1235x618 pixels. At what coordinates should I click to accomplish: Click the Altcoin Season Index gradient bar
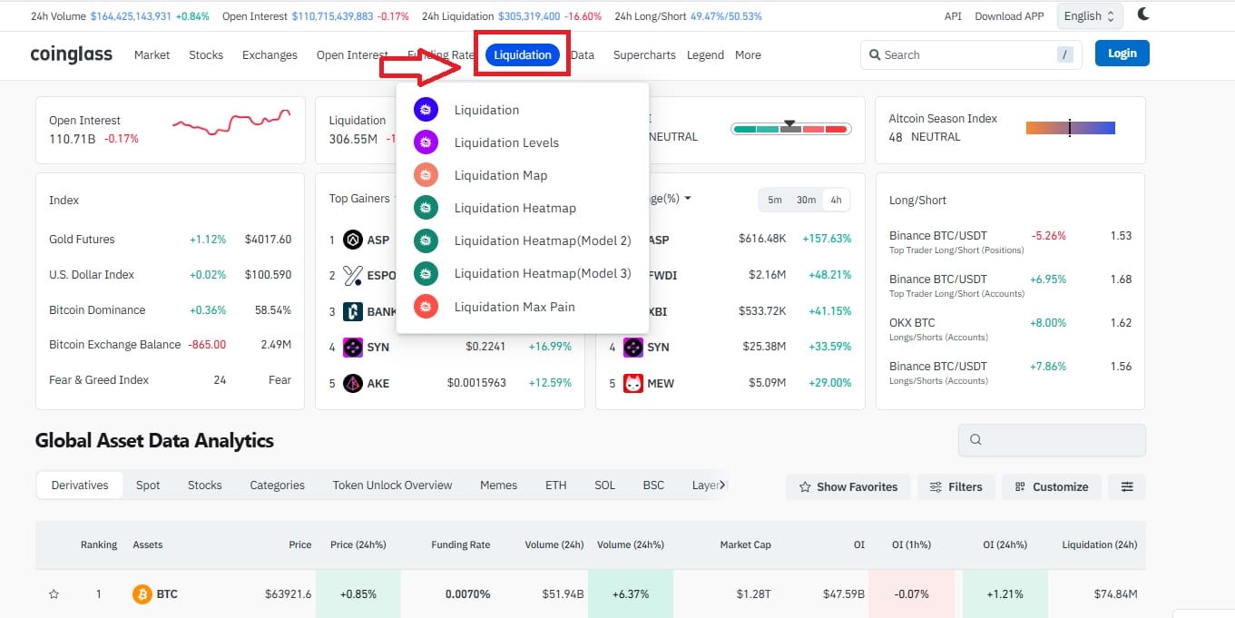[x=1071, y=128]
